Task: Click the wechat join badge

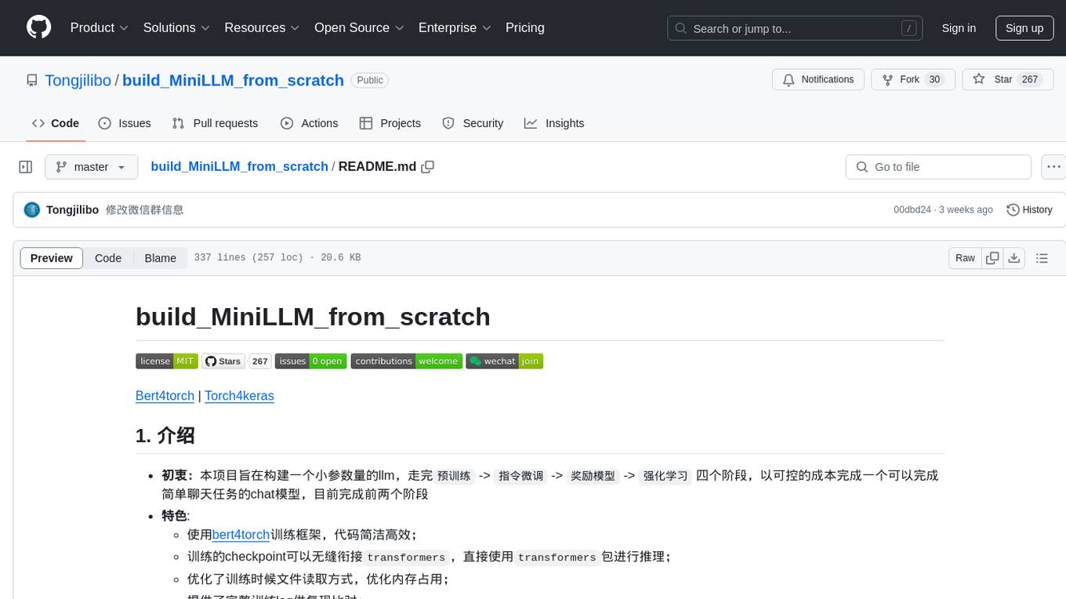Action: click(504, 361)
